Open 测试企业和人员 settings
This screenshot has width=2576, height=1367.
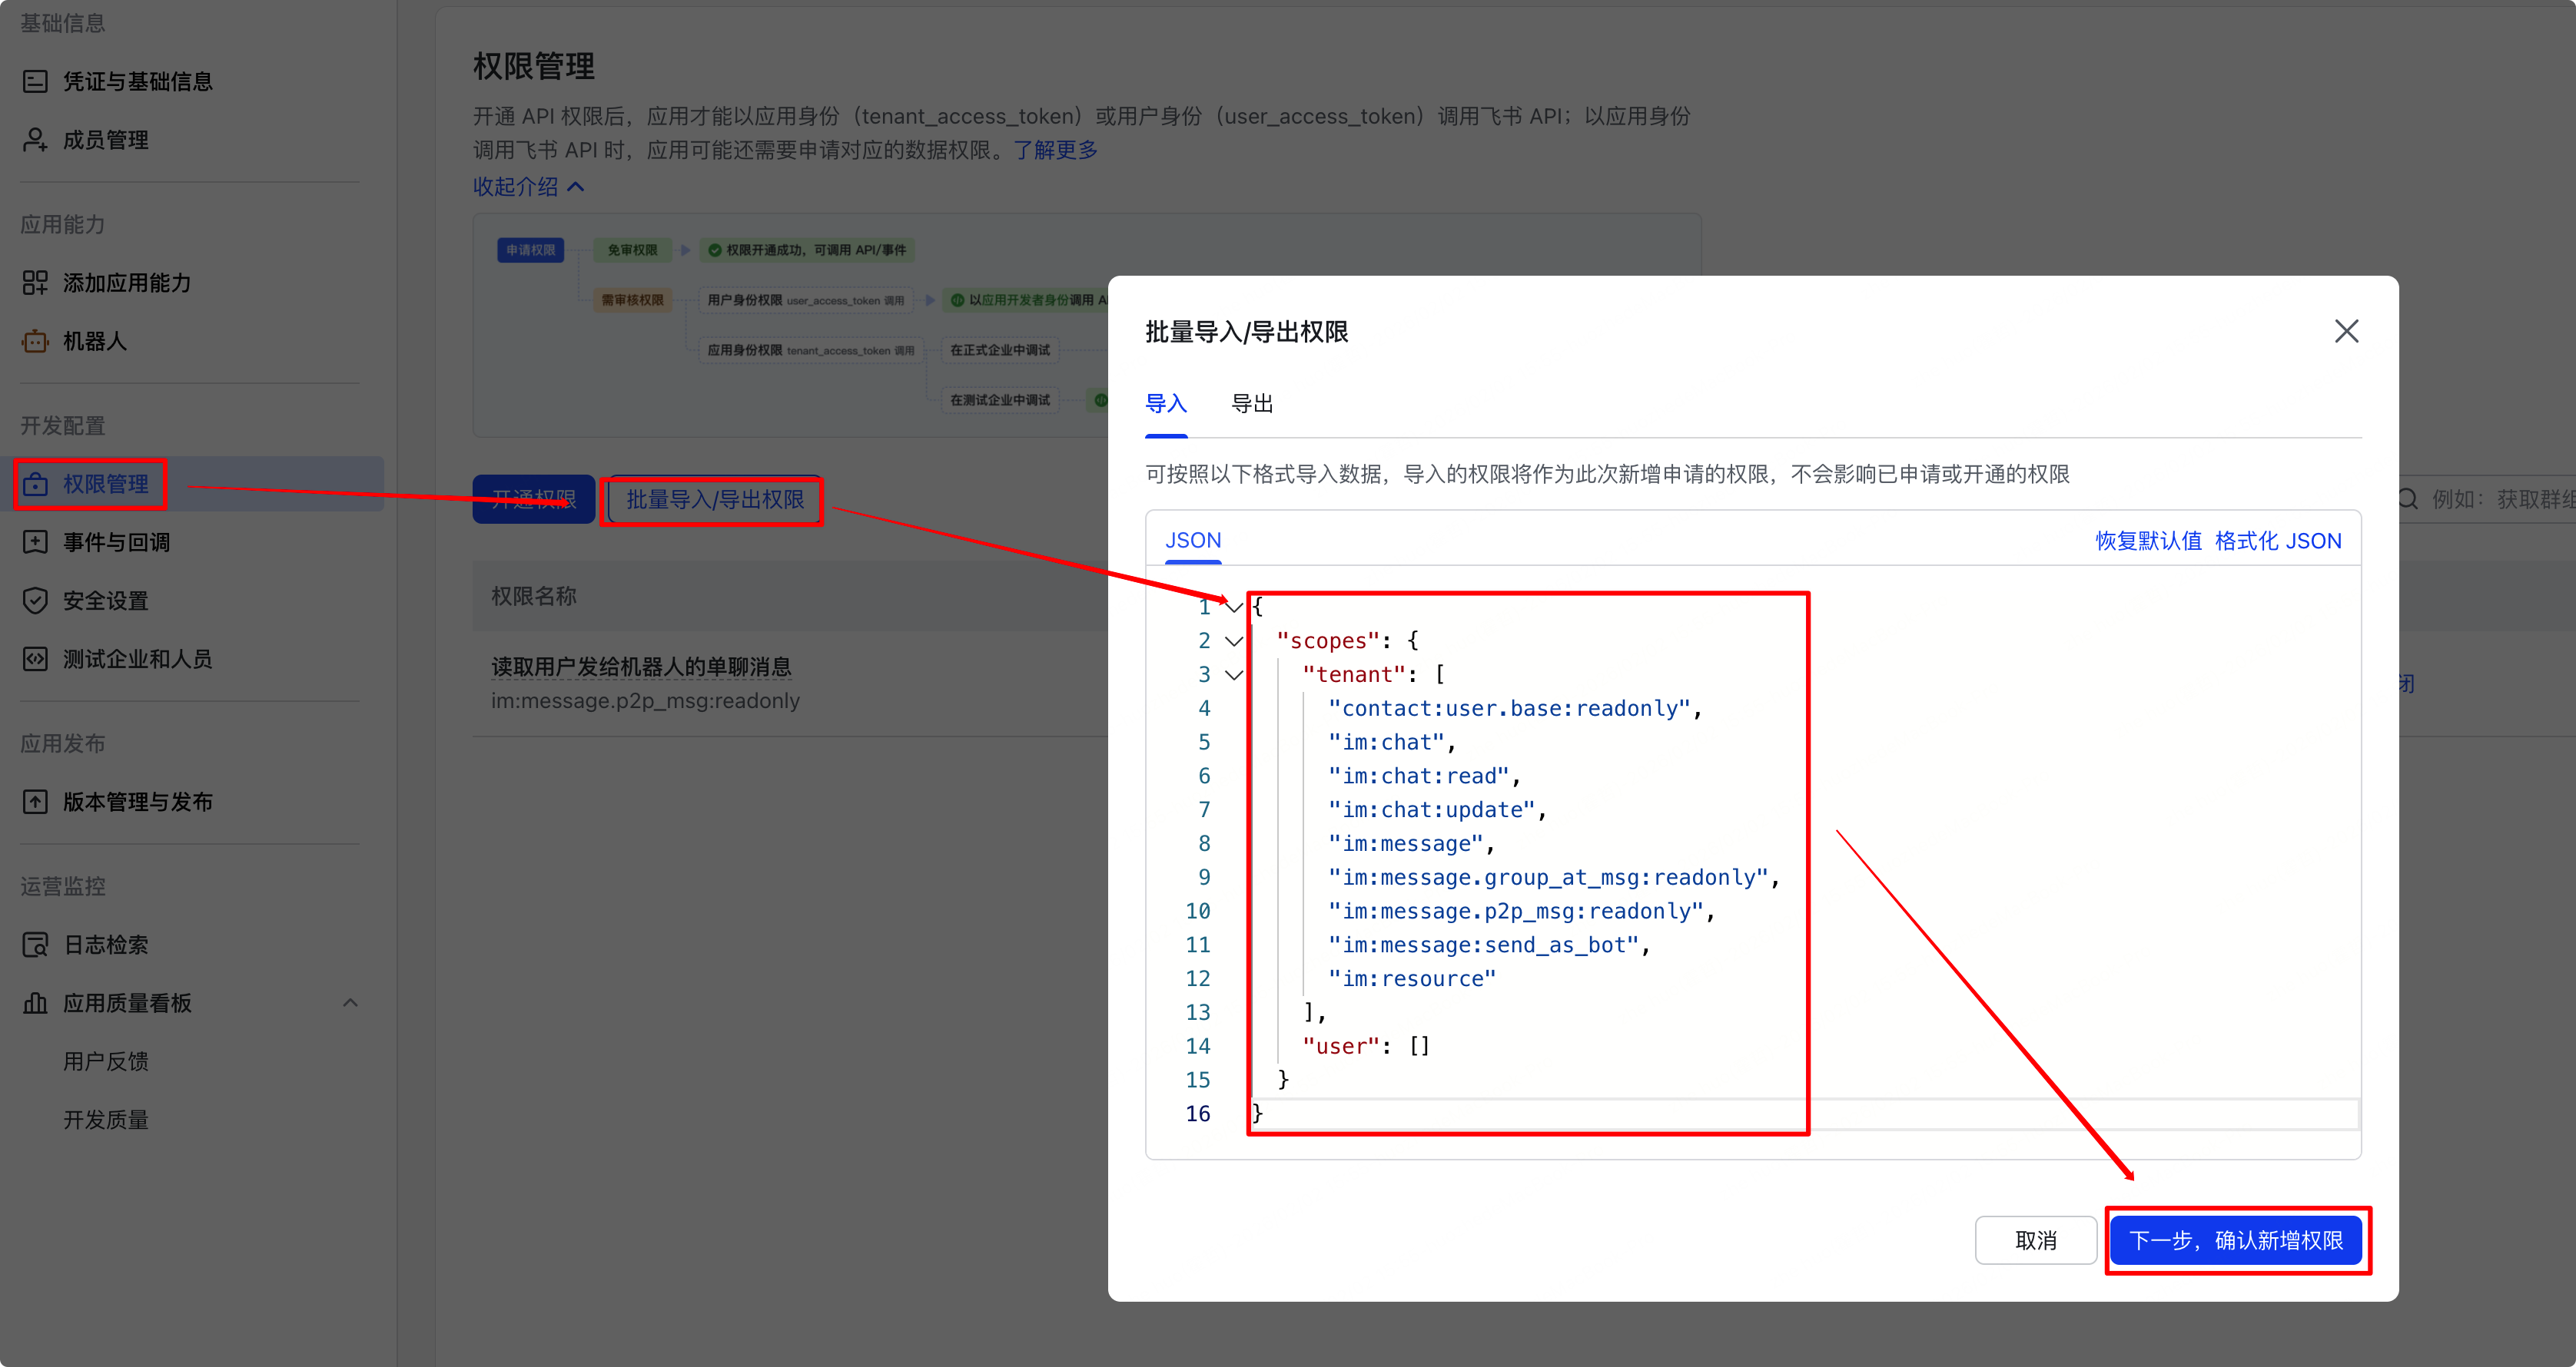pyautogui.click(x=35, y=658)
